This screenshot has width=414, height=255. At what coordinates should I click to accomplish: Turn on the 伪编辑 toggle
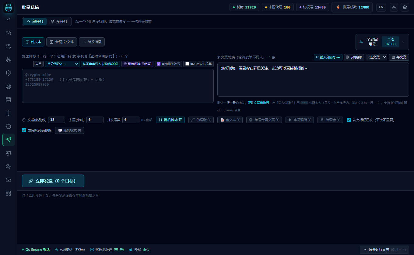[201, 120]
